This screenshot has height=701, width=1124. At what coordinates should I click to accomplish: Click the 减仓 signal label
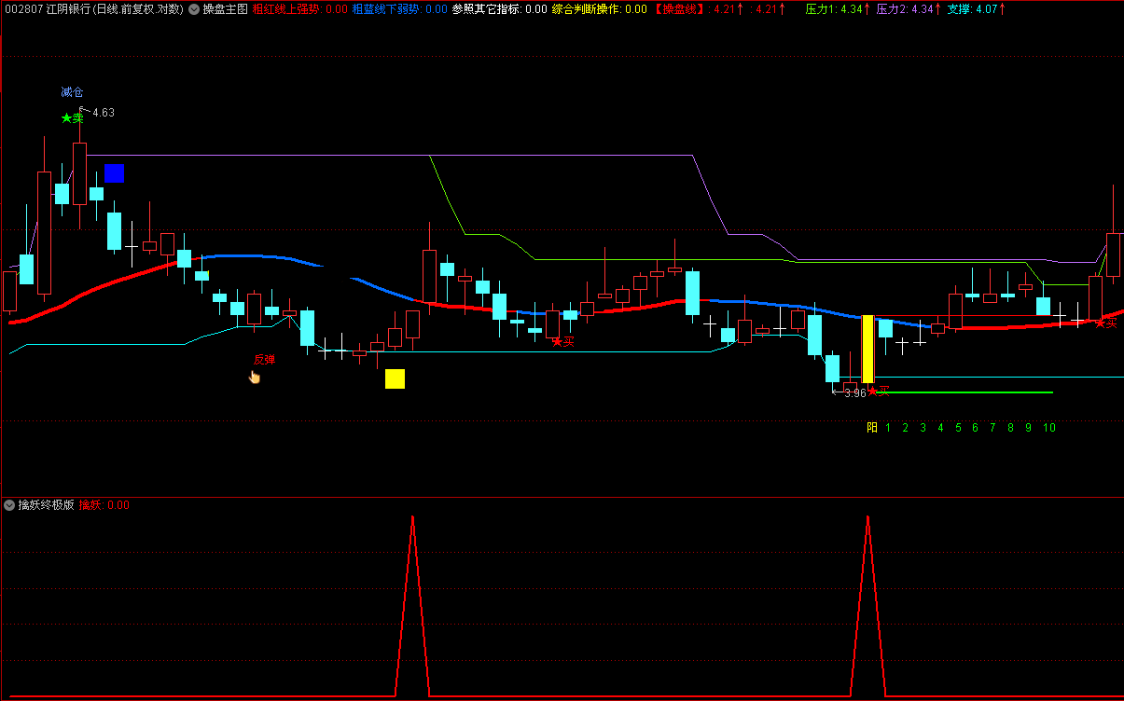coord(72,92)
